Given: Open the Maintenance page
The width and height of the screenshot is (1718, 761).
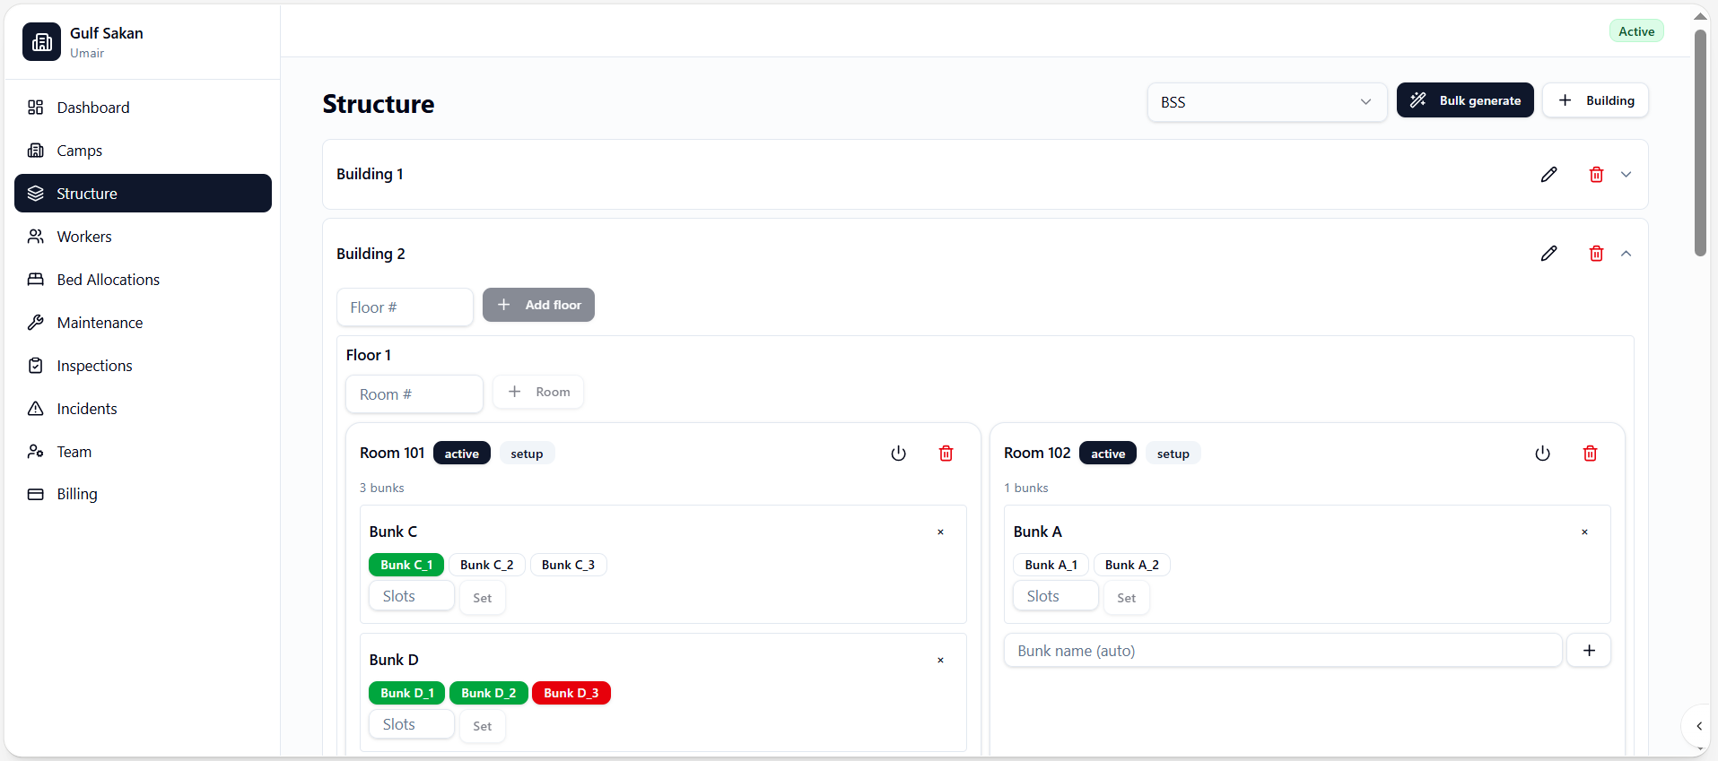Looking at the screenshot, I should pos(143,323).
